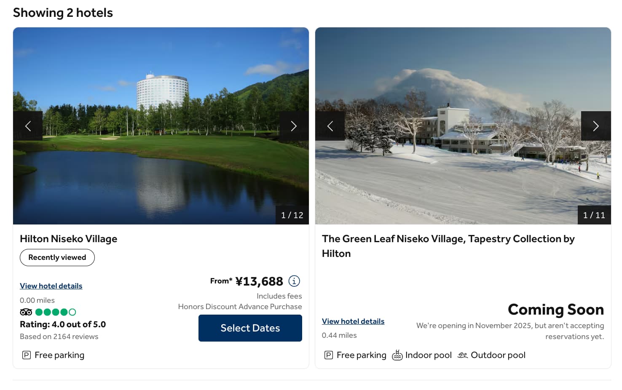Click the outdoor pool icon
Screen dimensions: 622x390
[463, 355]
